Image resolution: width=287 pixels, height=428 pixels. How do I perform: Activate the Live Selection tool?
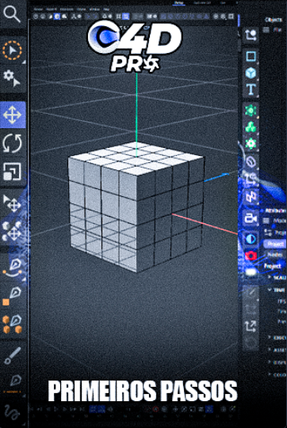[x=12, y=51]
